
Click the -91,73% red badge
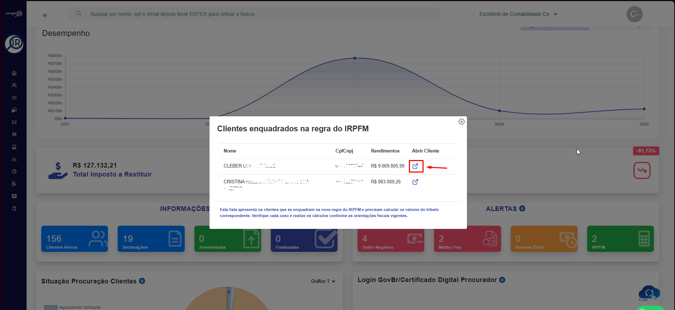646,151
